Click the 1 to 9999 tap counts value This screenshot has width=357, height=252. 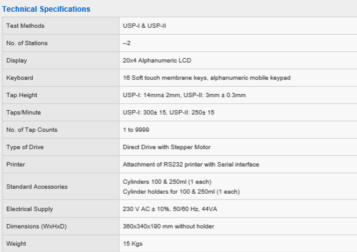(x=136, y=129)
